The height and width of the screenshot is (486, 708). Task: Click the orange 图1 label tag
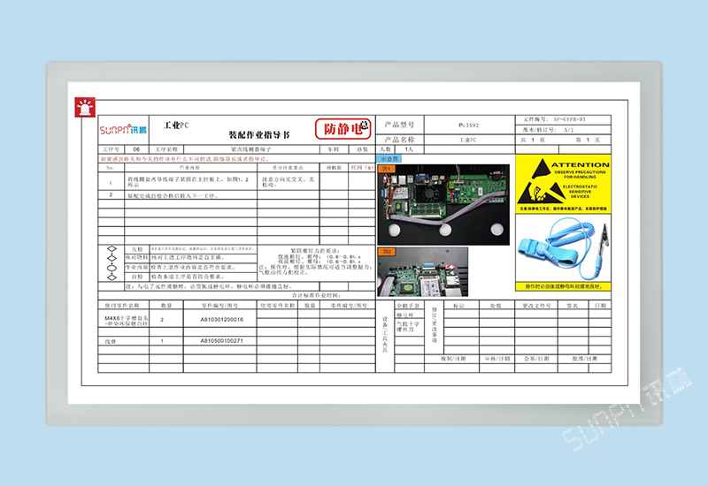(x=386, y=168)
